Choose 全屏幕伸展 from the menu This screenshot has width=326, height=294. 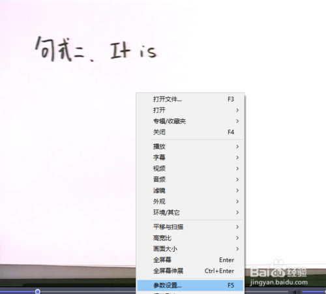pos(190,271)
